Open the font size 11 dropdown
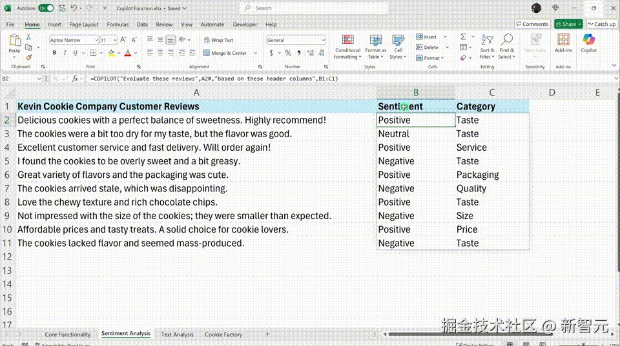 tap(115, 40)
